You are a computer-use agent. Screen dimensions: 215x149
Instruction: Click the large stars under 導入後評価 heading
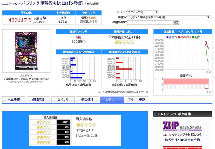(x=86, y=125)
